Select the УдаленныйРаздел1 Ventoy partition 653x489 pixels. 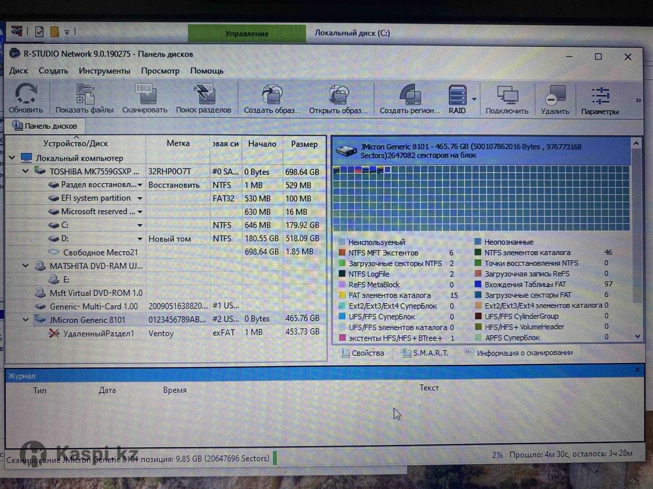[98, 333]
